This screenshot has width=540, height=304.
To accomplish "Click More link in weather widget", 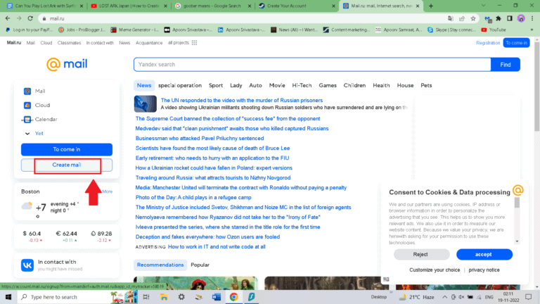I will [x=107, y=191].
